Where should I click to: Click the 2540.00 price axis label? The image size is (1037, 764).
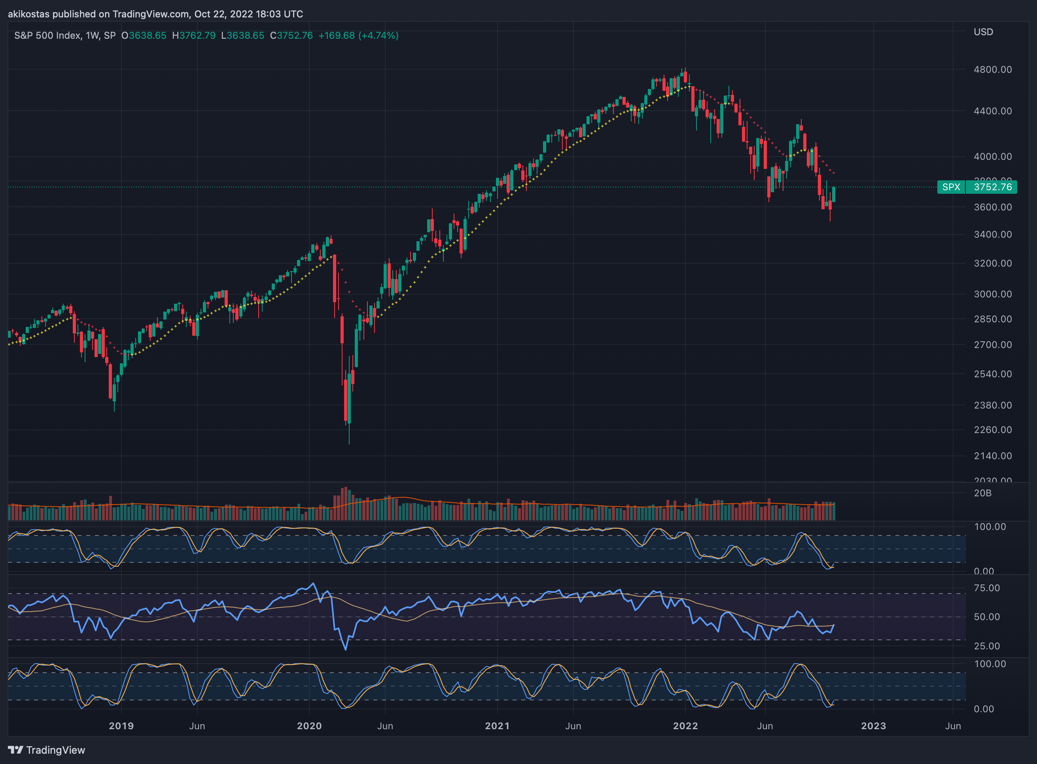993,374
